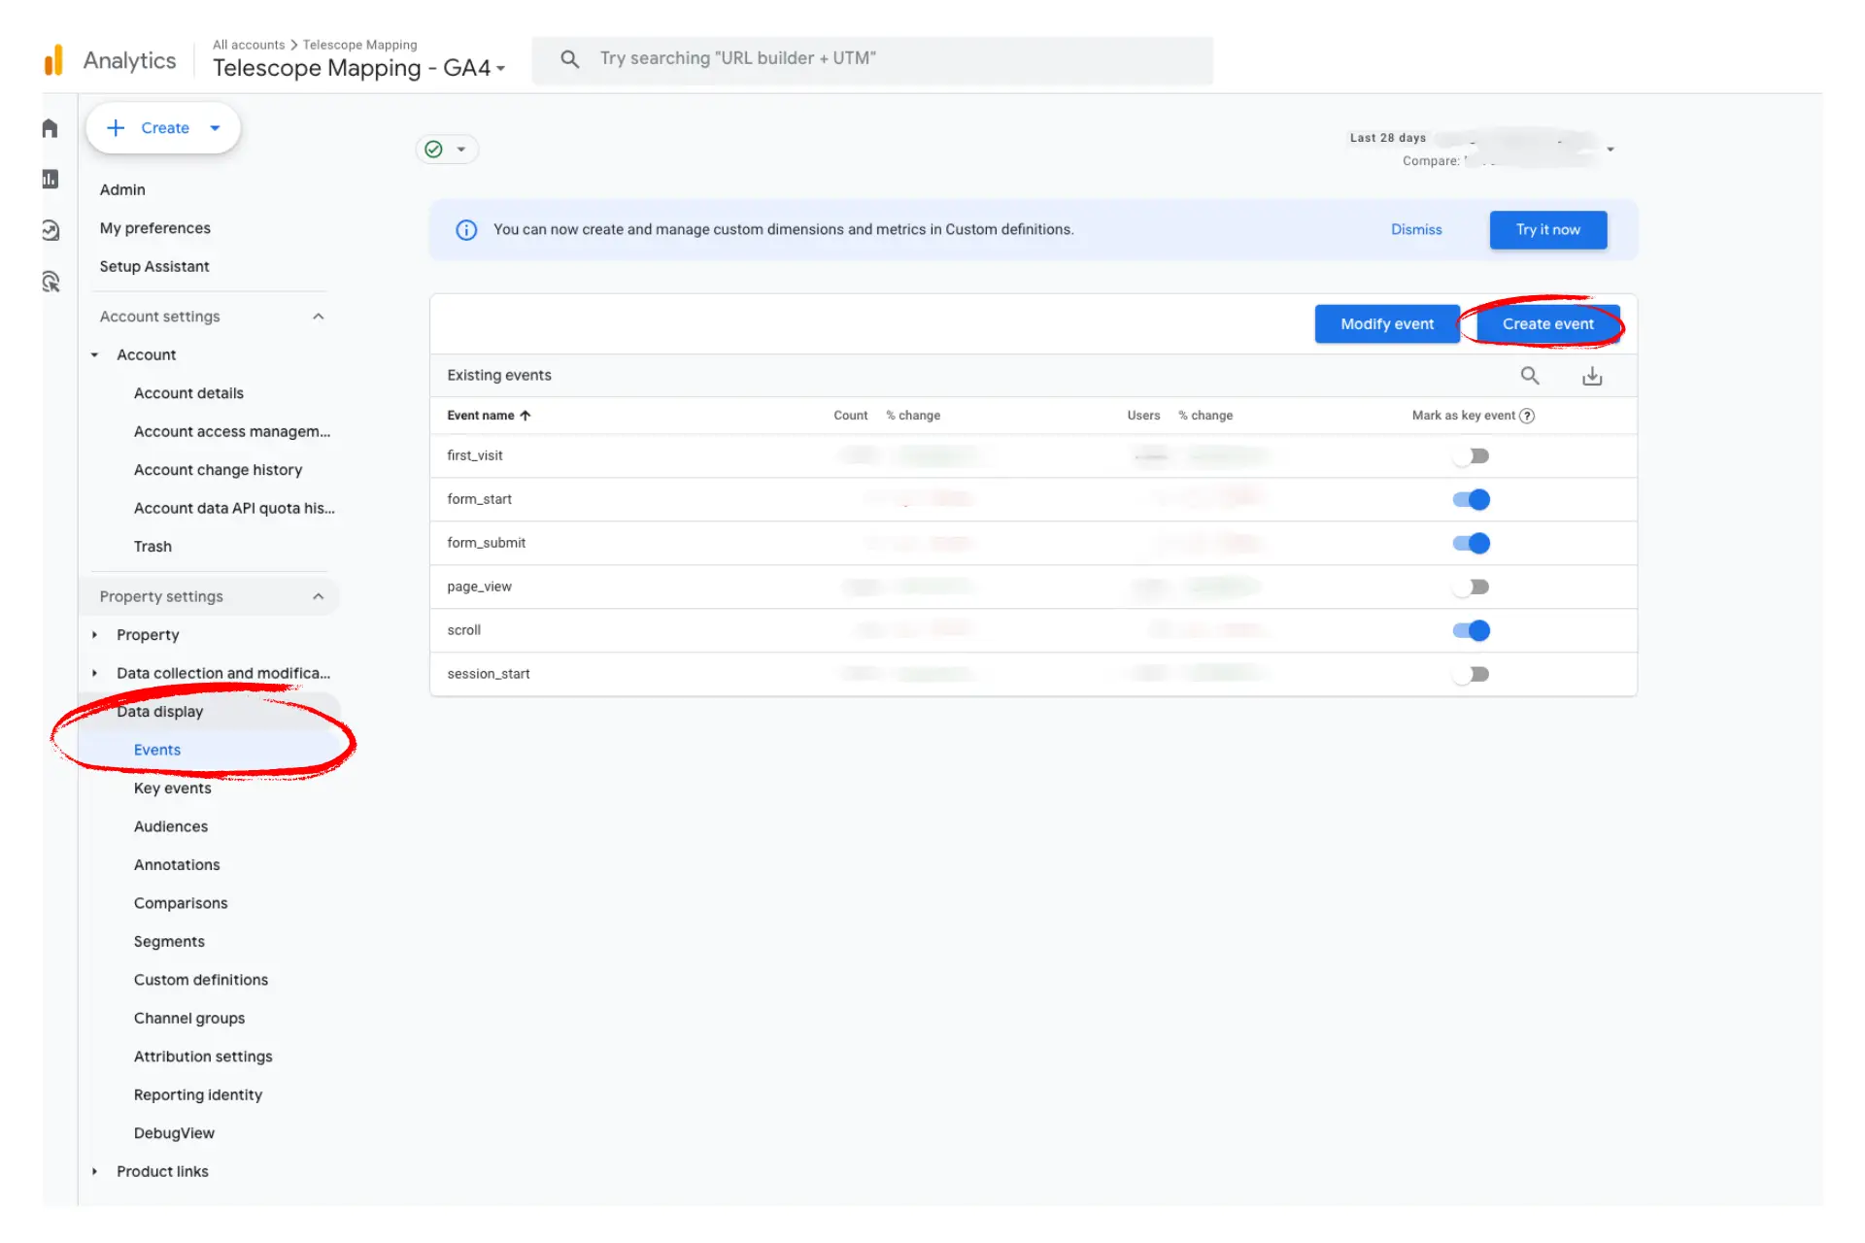Enable key event for session_start
The image size is (1865, 1243).
coord(1471,675)
